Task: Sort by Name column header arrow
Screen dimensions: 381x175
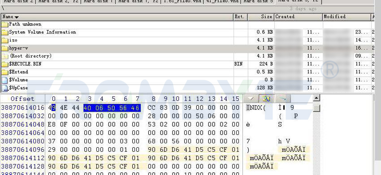Action: pyautogui.click(x=17, y=17)
